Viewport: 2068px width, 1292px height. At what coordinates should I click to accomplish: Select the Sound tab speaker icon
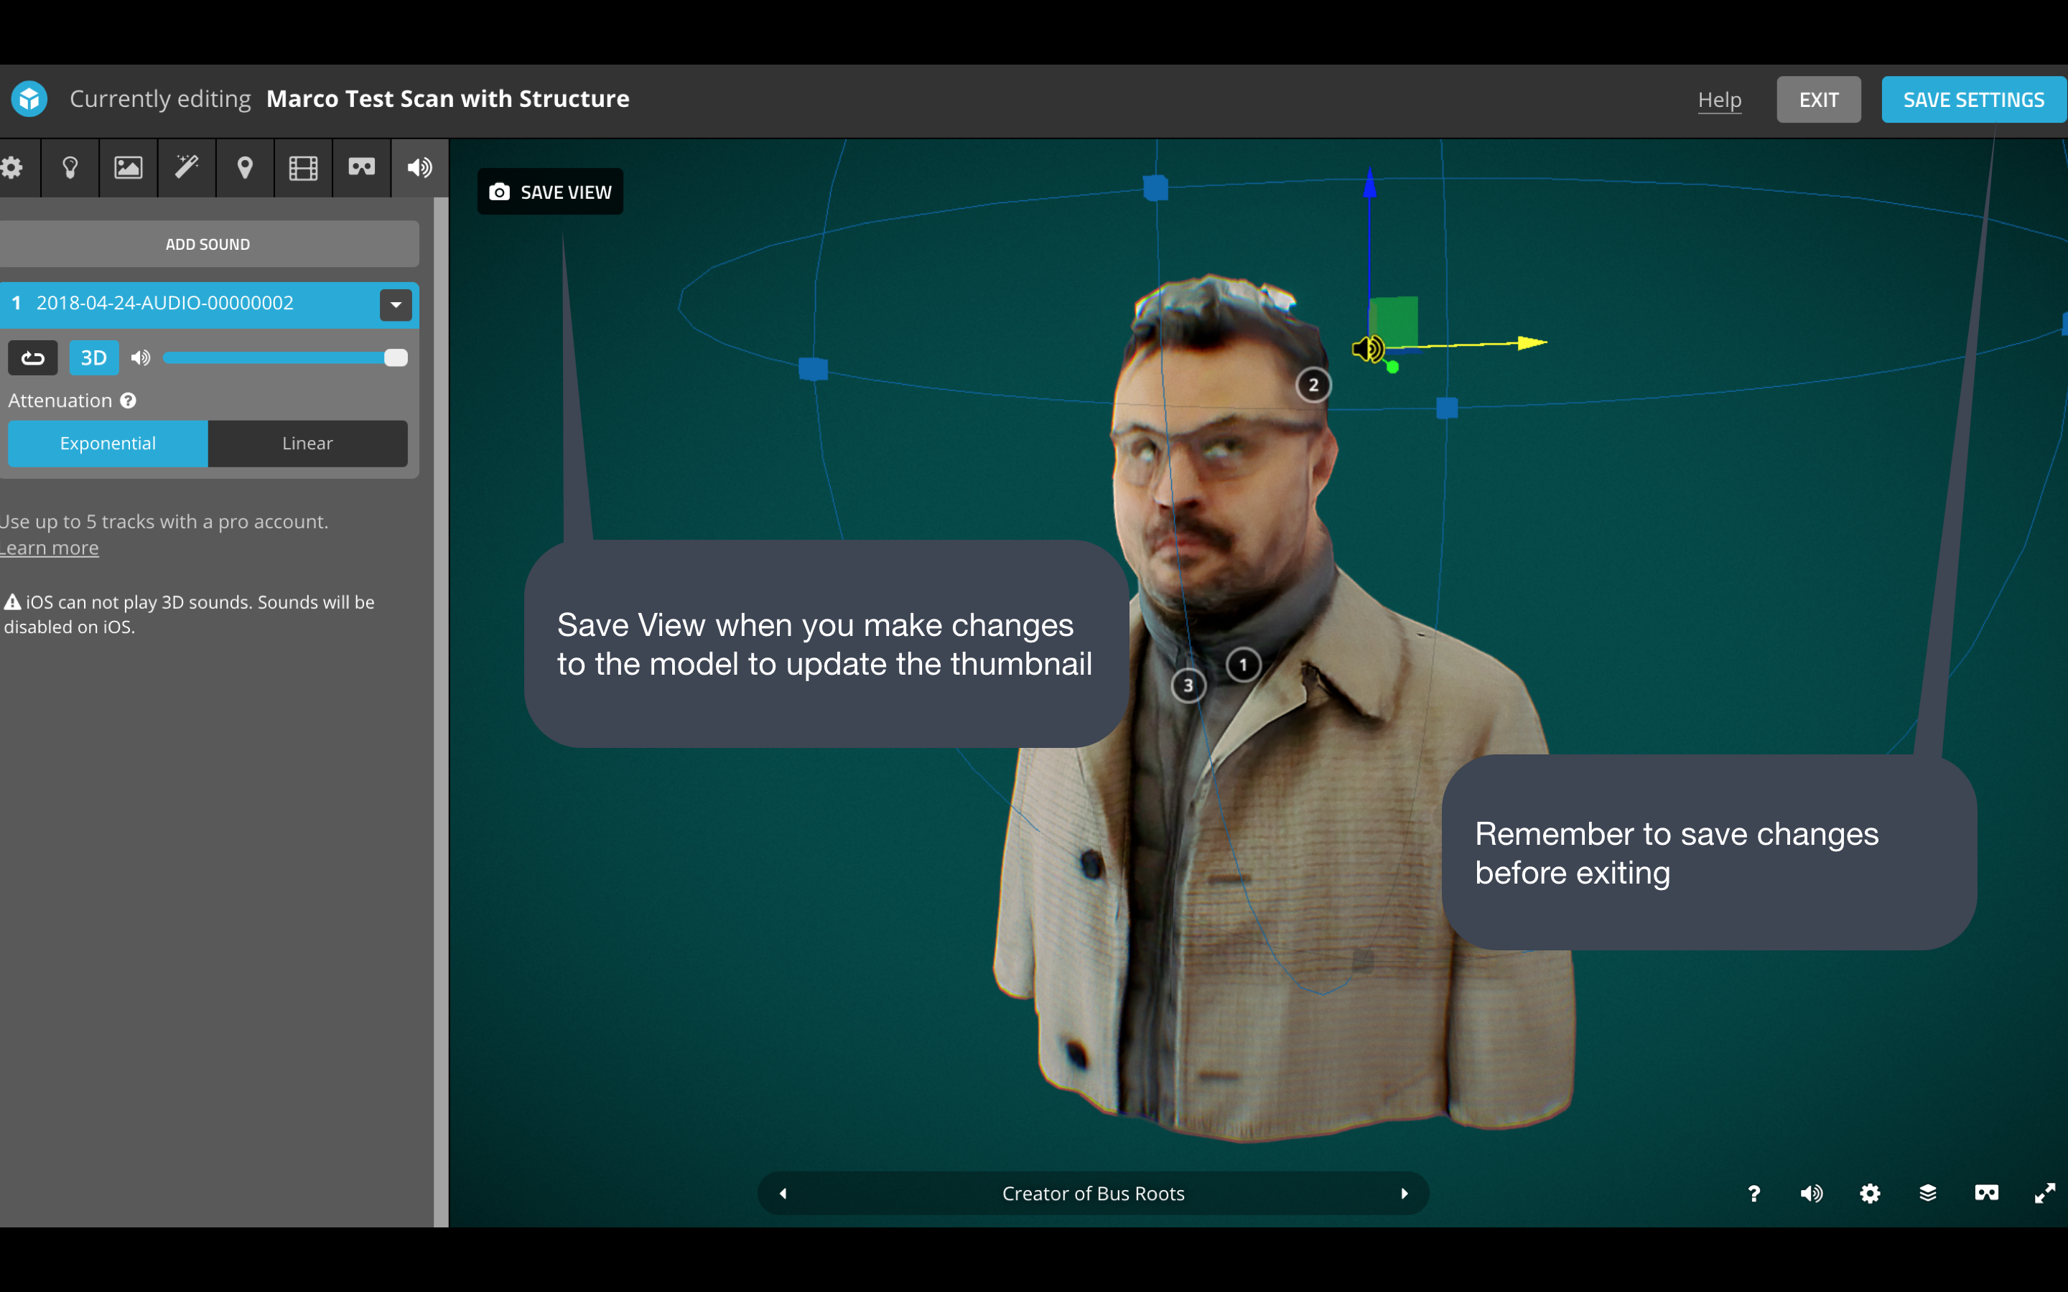point(419,167)
